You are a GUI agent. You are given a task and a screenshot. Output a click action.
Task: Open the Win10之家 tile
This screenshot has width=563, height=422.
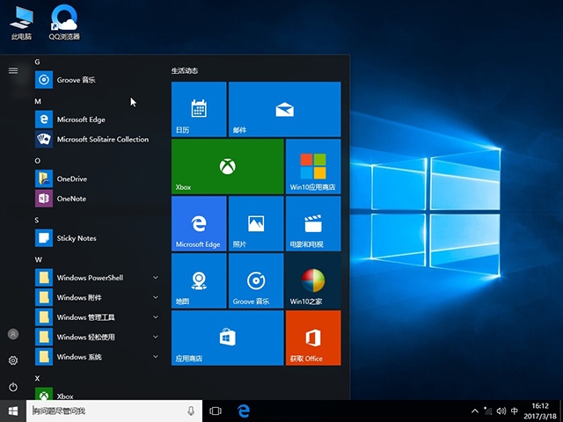[x=312, y=280]
